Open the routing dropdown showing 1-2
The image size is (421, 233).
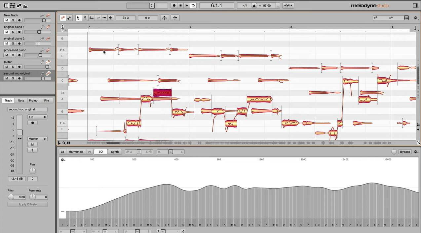coord(37,117)
